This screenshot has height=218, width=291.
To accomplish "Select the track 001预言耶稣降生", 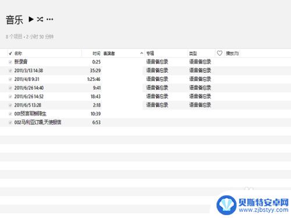I will (x=30, y=114).
